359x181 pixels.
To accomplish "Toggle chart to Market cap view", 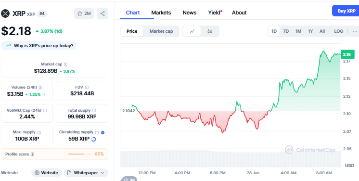I will pyautogui.click(x=161, y=31).
